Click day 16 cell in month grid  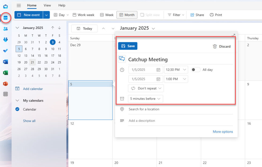click(x=253, y=139)
